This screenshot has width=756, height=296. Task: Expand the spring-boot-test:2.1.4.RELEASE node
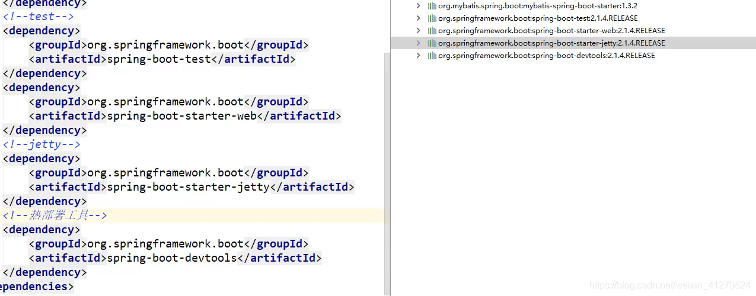tap(419, 18)
